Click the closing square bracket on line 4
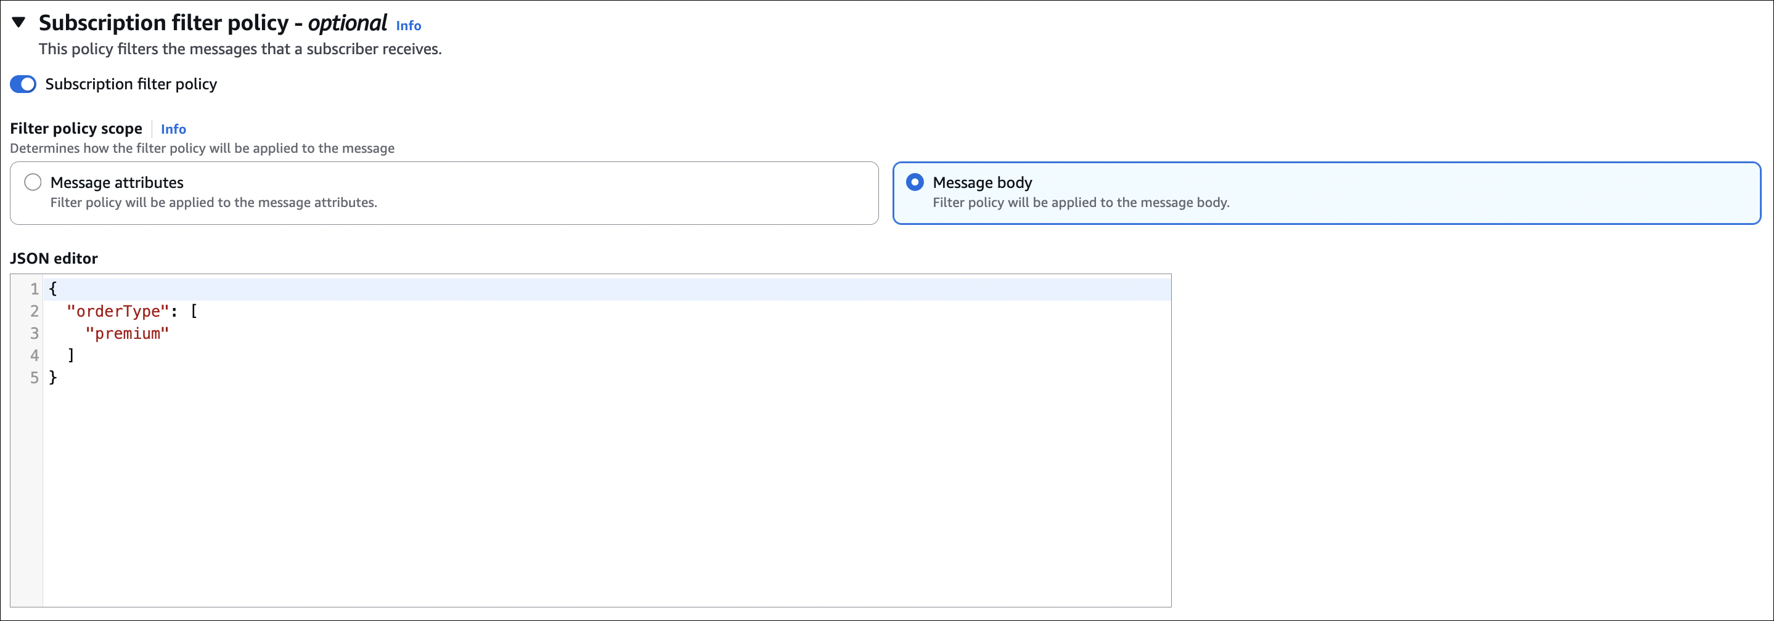Image resolution: width=1774 pixels, height=621 pixels. pos(70,355)
